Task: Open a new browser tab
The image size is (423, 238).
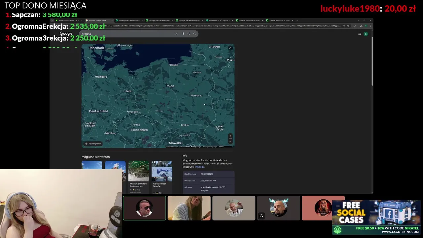Action: pyautogui.click(x=297, y=20)
